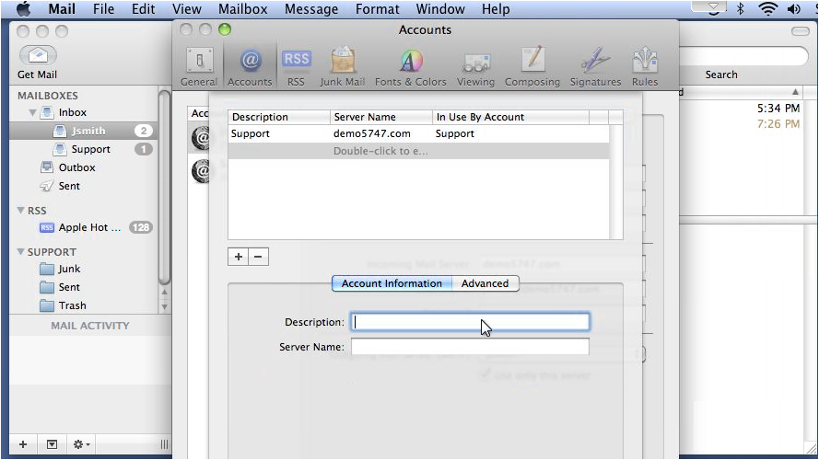Click the Bluetooth menu bar icon
This screenshot has width=819, height=460.
click(x=740, y=9)
